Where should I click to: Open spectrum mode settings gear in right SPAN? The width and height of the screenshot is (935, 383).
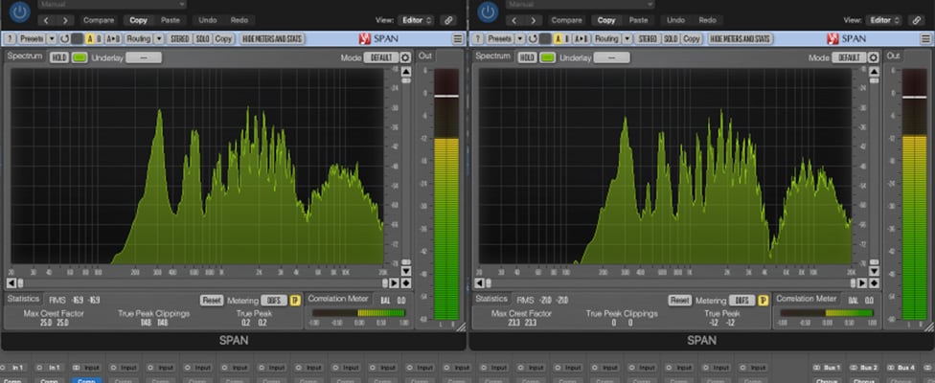coord(874,57)
